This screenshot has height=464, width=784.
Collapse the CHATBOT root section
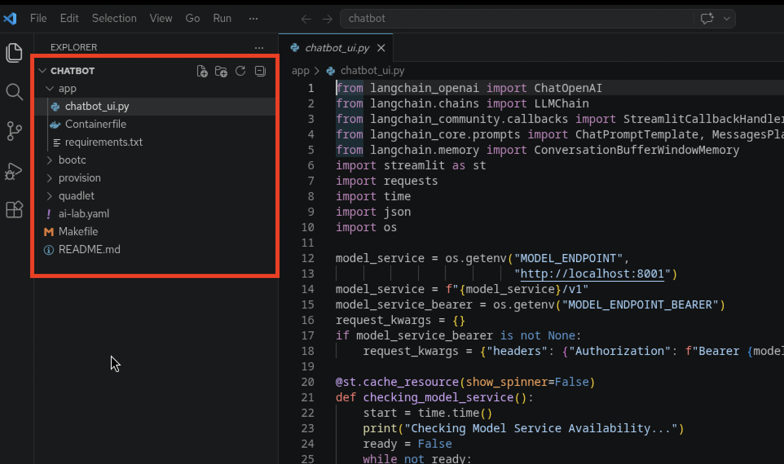(43, 71)
